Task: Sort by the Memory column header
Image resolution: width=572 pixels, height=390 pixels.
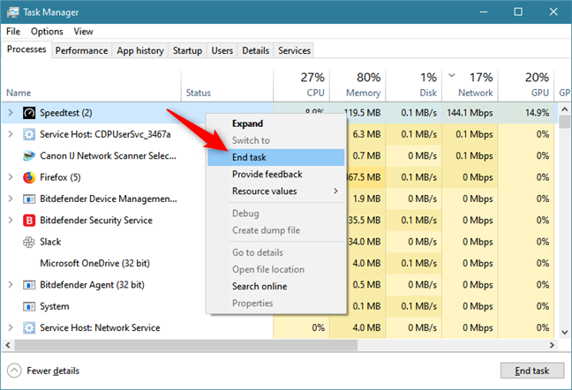Action: tap(357, 86)
